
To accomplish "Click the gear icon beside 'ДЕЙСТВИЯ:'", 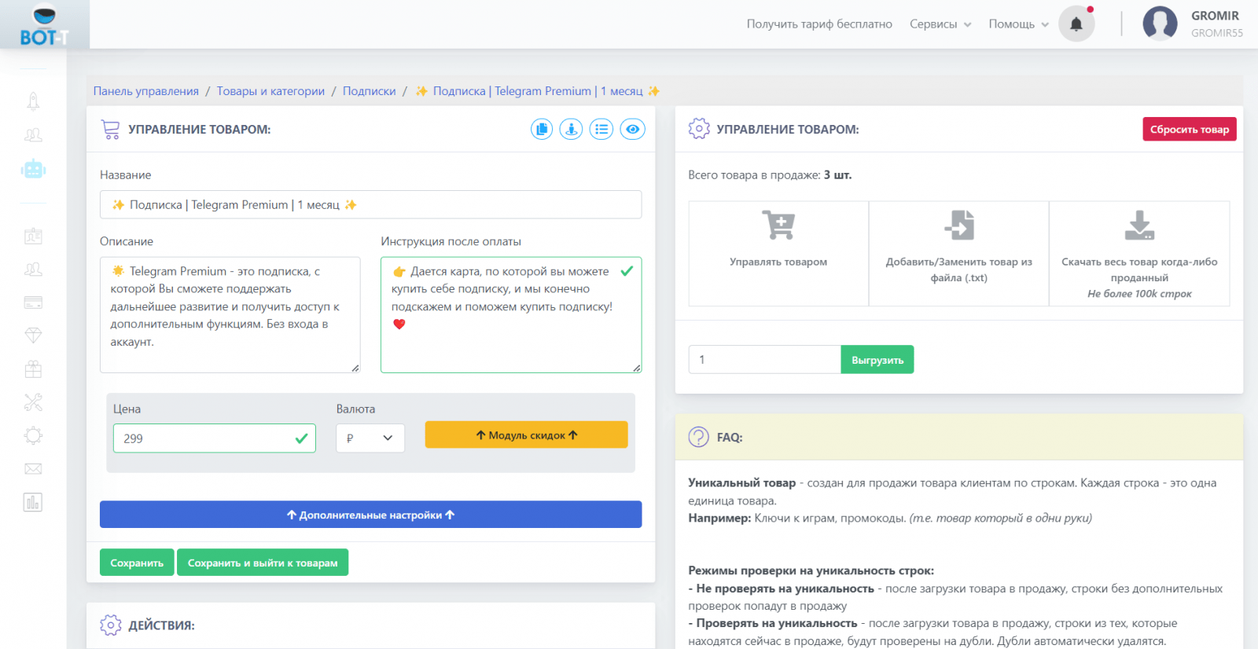I will (111, 625).
